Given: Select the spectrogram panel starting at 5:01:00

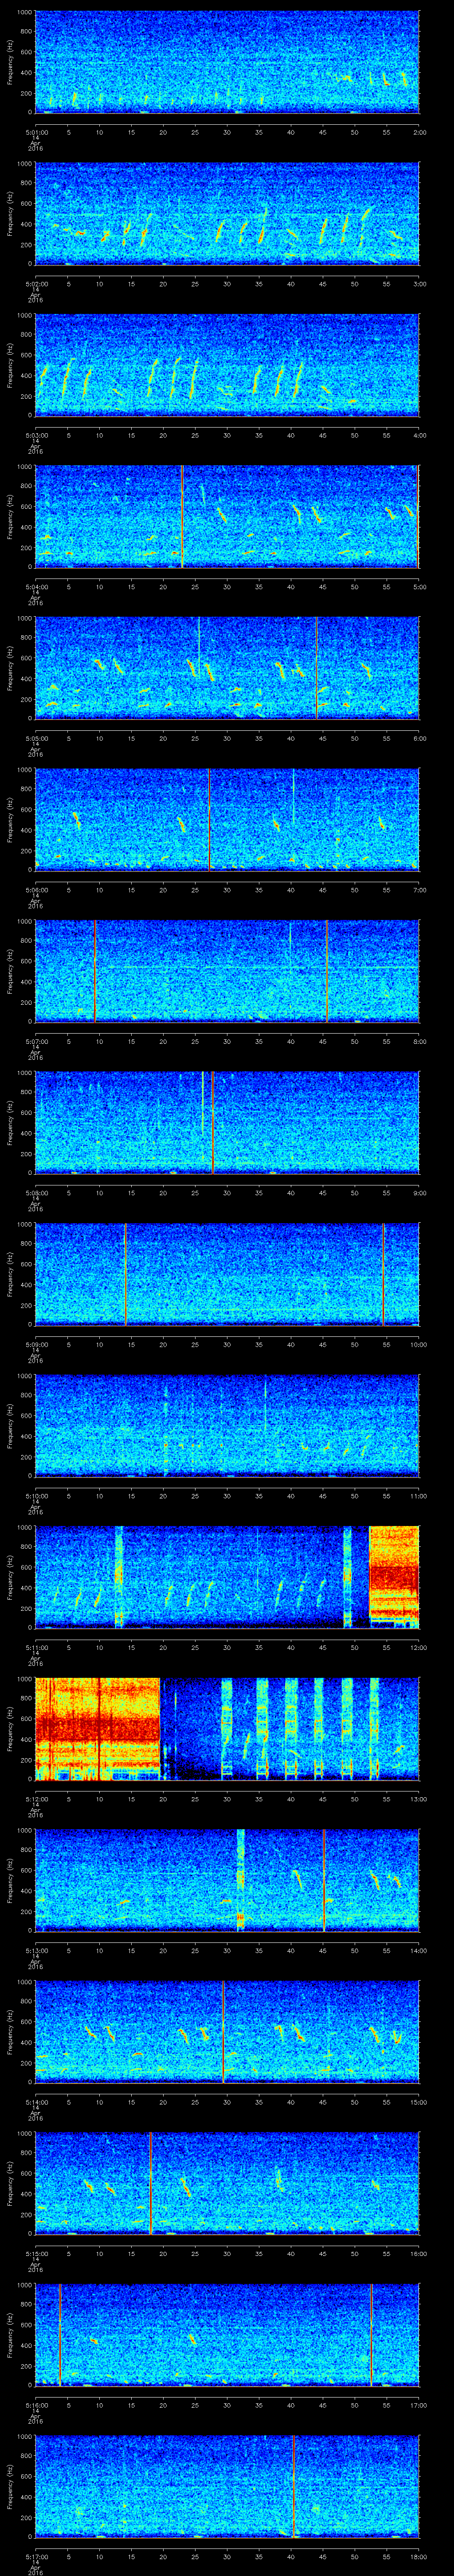Looking at the screenshot, I should pos(227,62).
